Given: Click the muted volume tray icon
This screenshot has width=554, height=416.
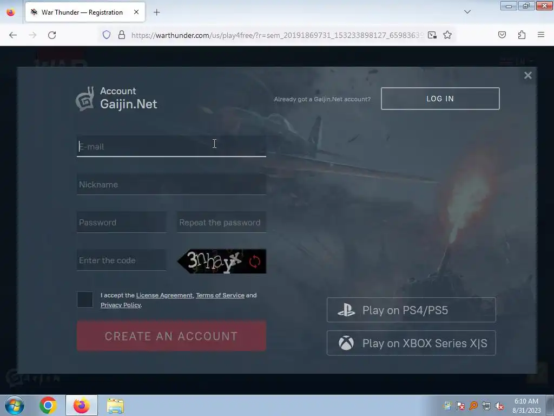Looking at the screenshot, I should [499, 406].
